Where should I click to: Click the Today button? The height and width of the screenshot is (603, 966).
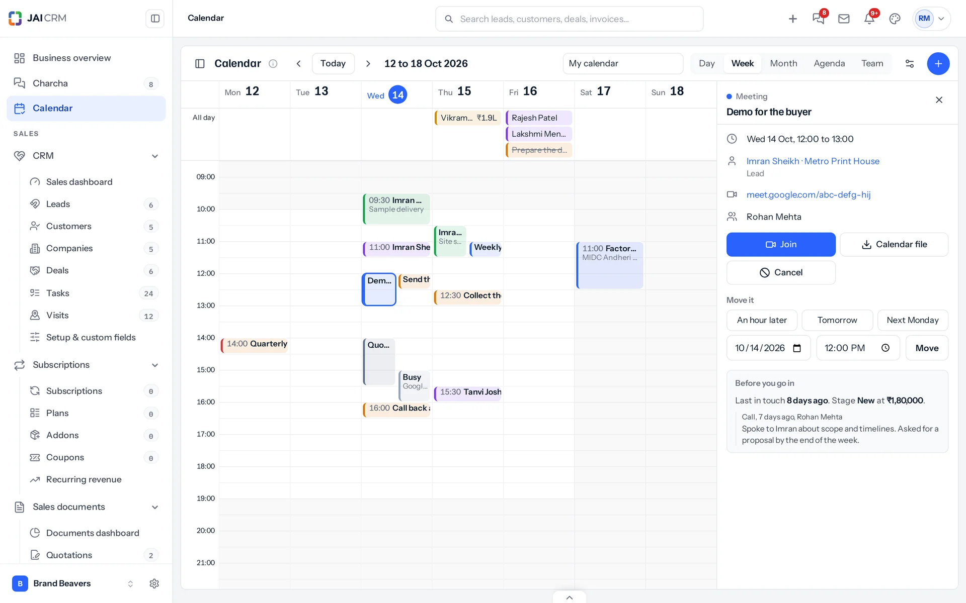pos(333,63)
